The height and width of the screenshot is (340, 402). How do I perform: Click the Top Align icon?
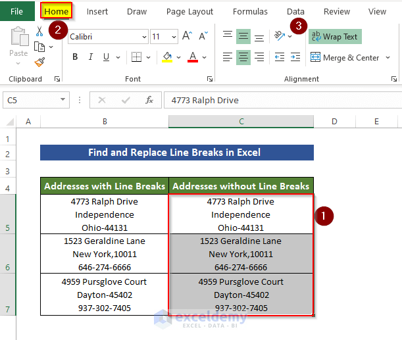coord(228,36)
